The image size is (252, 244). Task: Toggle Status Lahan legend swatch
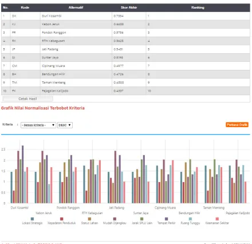[89, 219]
